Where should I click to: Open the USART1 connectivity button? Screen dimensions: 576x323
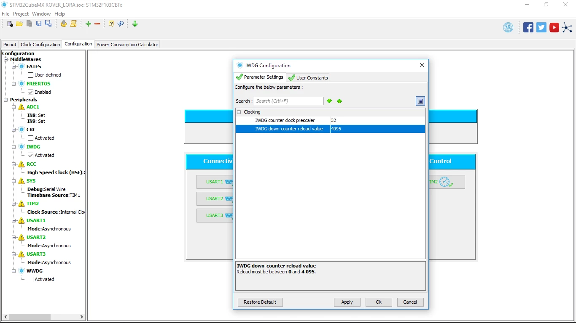click(215, 182)
